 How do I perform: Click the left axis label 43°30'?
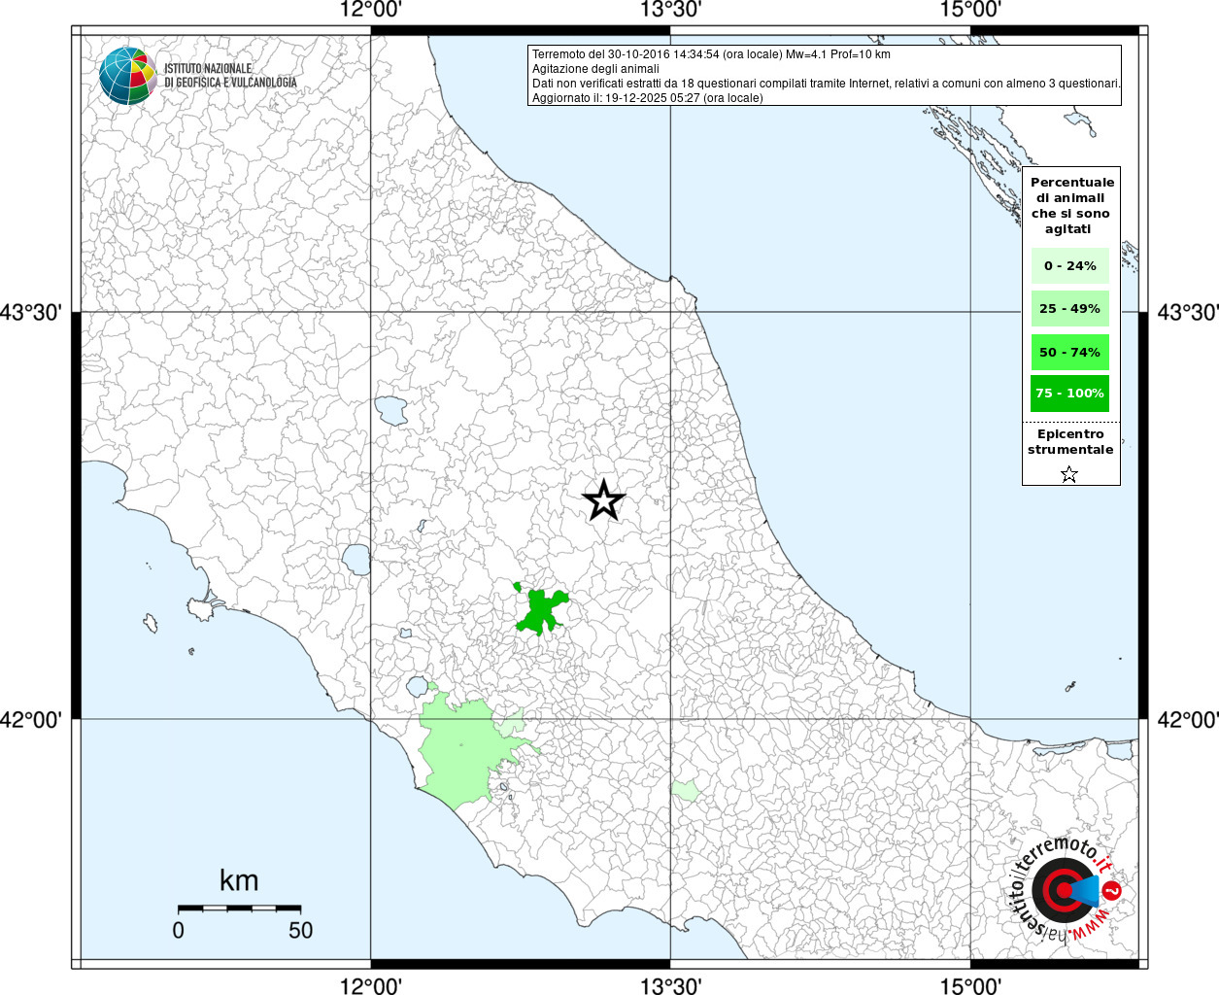click(x=31, y=313)
